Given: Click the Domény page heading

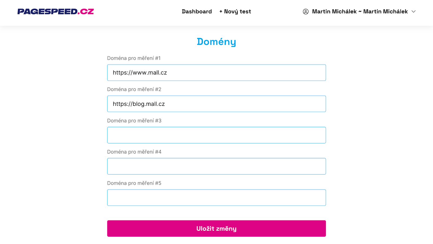Looking at the screenshot, I should (x=216, y=41).
